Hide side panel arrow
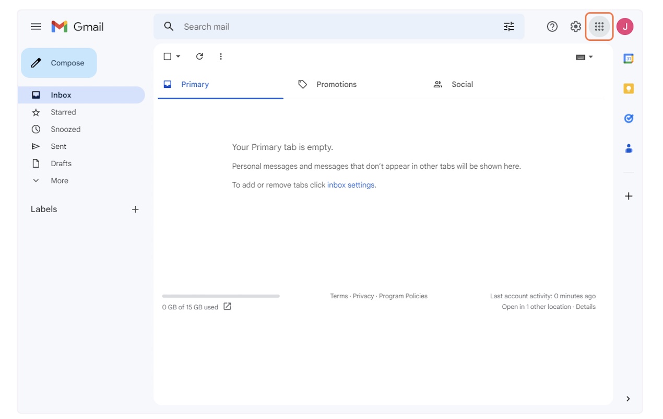The width and height of the screenshot is (663, 419). point(628,399)
